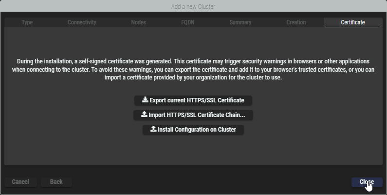Click empty footer space between Back and Close
Image resolution: width=387 pixels, height=195 pixels.
coord(209,182)
